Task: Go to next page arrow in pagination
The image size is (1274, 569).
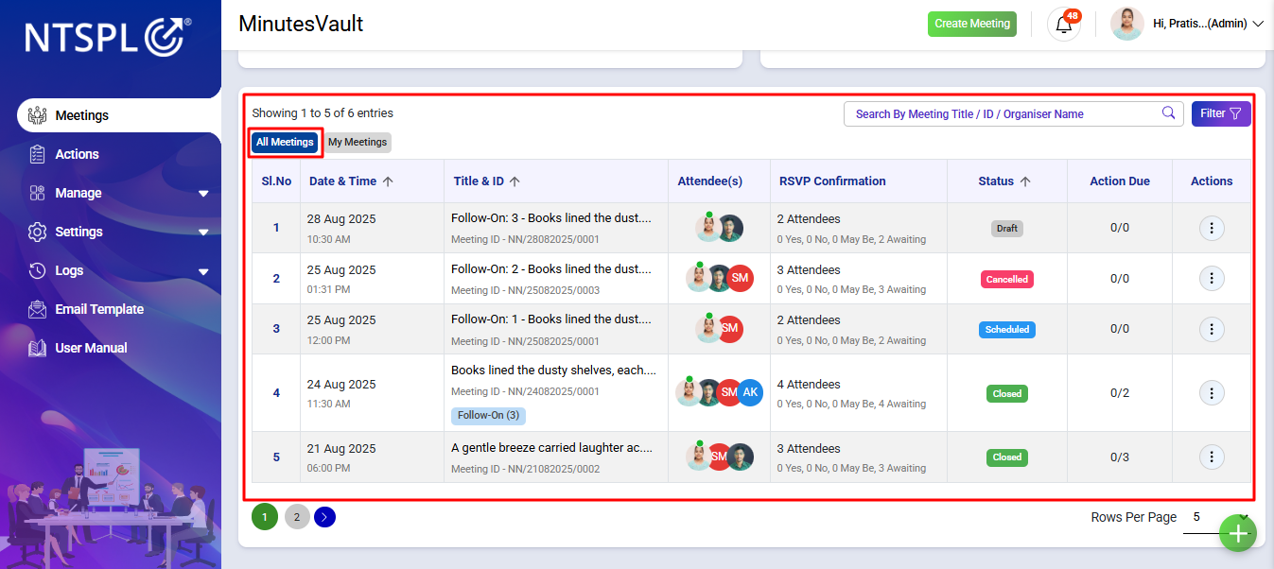Action: [324, 517]
